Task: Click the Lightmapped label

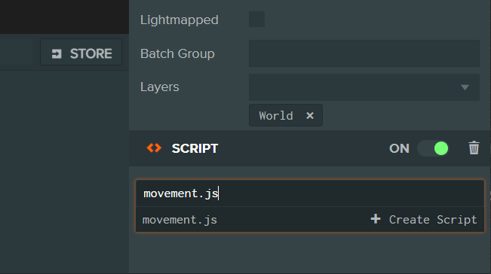Action: (x=179, y=20)
